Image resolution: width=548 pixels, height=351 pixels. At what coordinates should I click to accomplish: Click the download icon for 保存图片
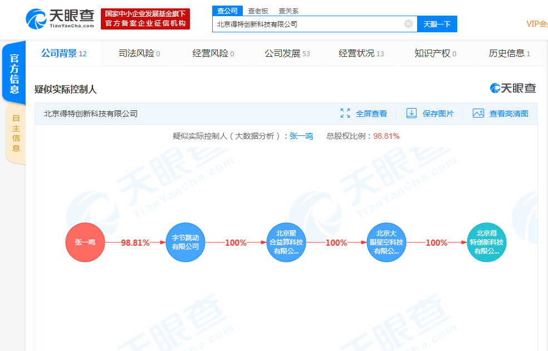pos(412,113)
